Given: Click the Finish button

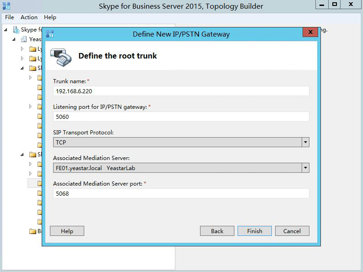Looking at the screenshot, I should tap(255, 231).
